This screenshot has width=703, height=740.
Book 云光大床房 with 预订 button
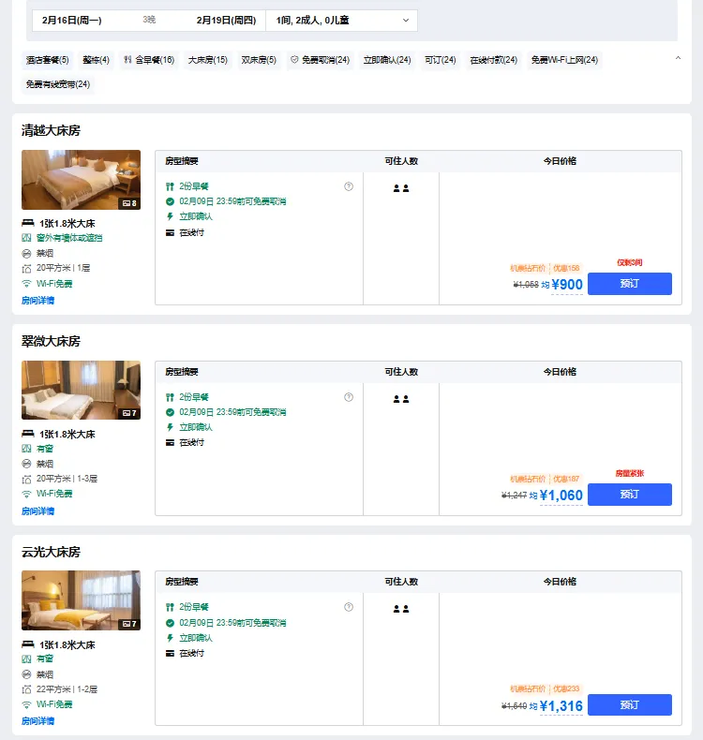(630, 704)
